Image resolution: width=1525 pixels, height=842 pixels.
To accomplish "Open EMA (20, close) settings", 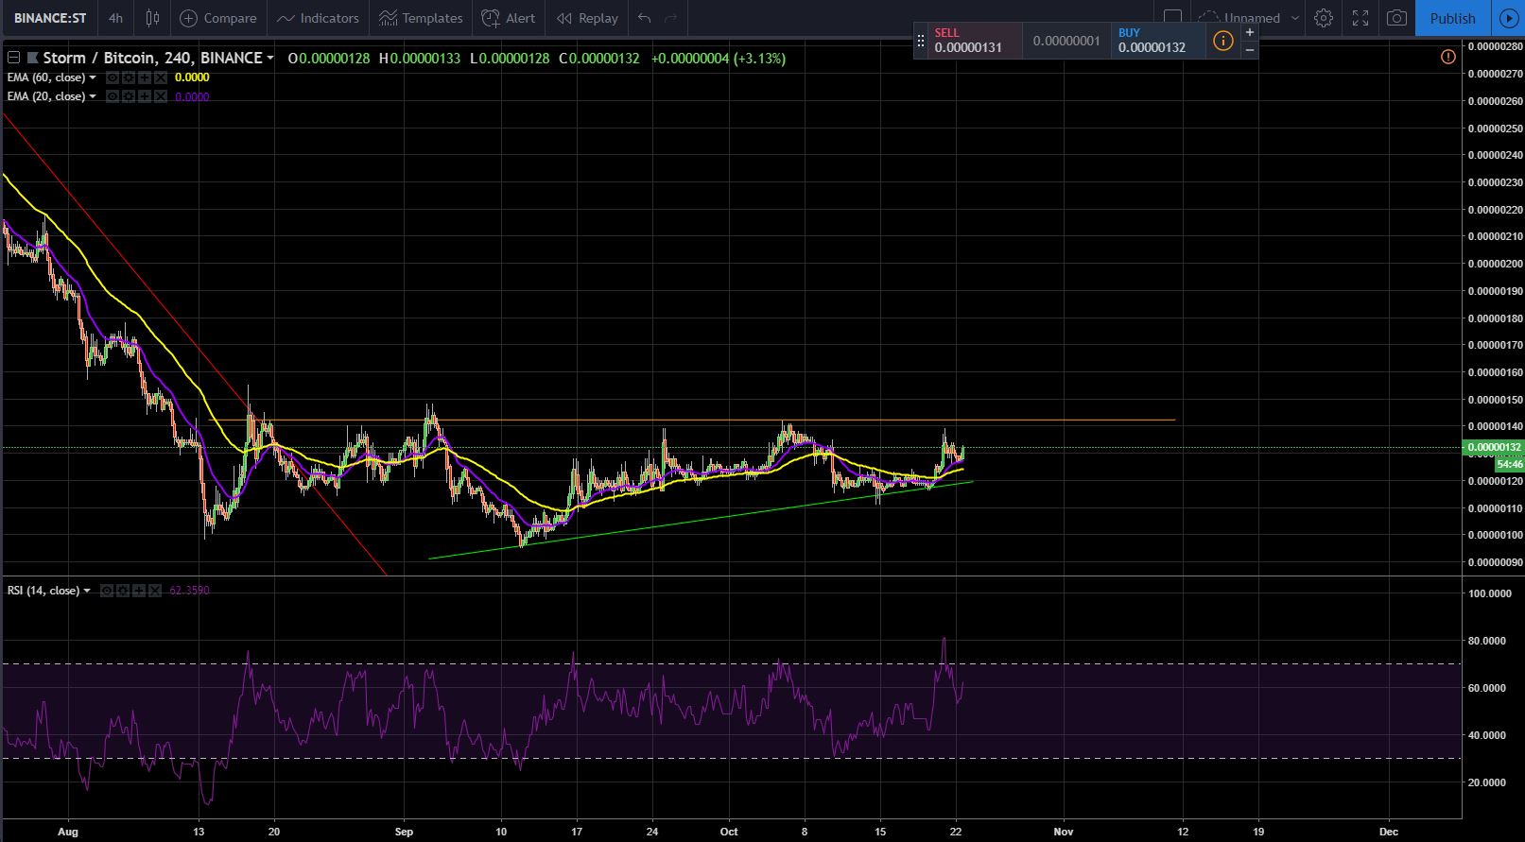I will click(129, 96).
